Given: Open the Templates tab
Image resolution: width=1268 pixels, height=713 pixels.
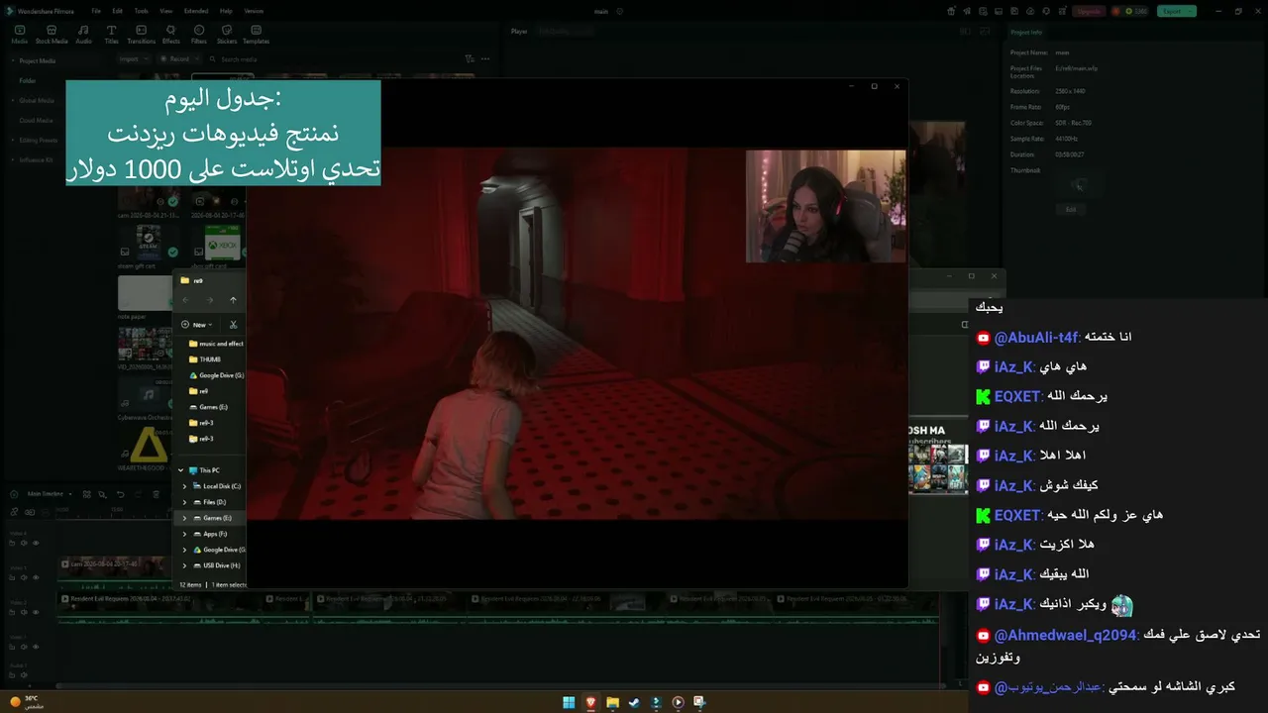Looking at the screenshot, I should 256,35.
